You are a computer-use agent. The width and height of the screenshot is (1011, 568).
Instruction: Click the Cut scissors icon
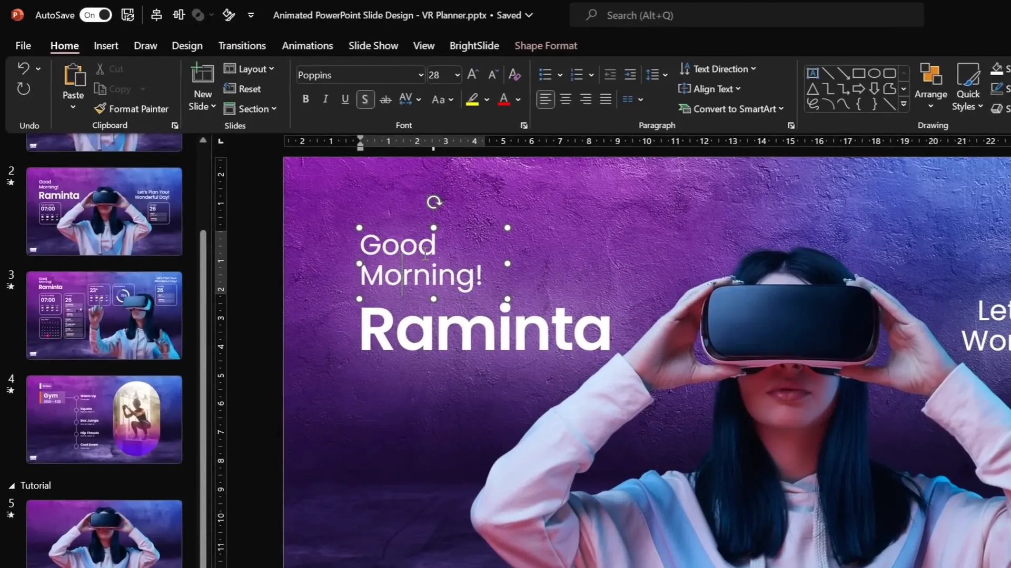click(x=100, y=69)
